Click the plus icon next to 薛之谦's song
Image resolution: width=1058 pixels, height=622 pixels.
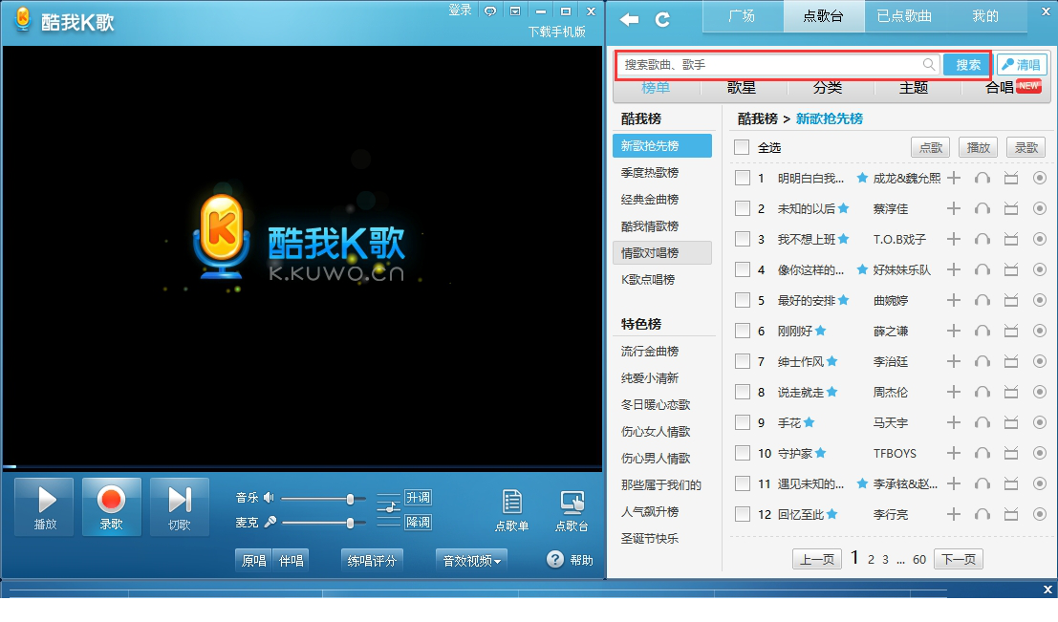[x=954, y=331]
